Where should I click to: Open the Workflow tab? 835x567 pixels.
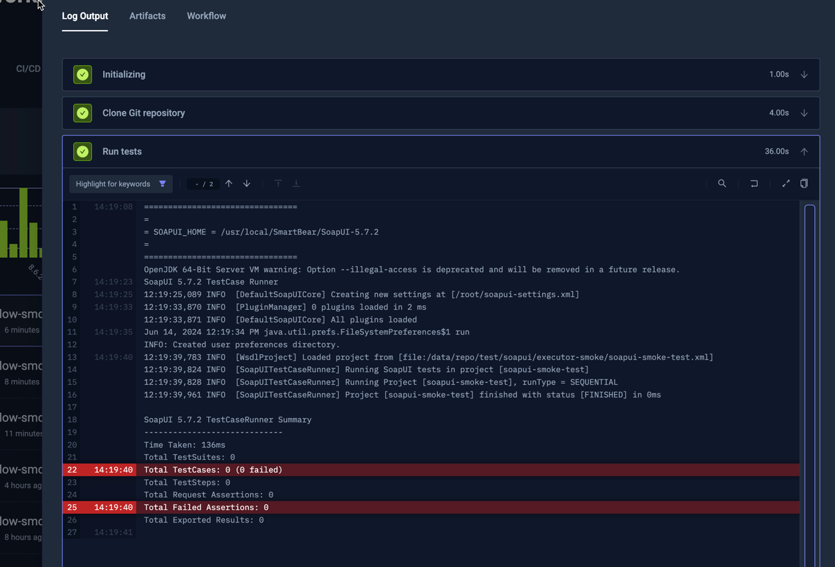206,16
